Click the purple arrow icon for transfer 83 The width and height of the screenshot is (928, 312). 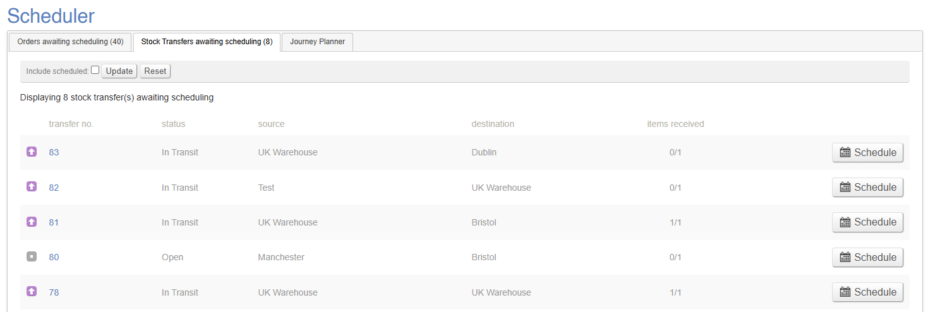point(32,152)
